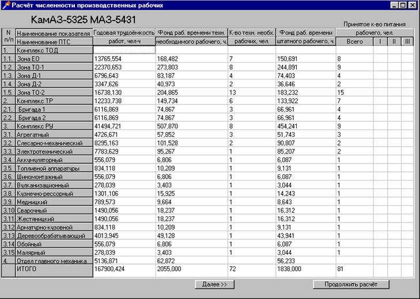This screenshot has height=299, width=420.
Task: Click the Всего column header
Action: tap(355, 41)
